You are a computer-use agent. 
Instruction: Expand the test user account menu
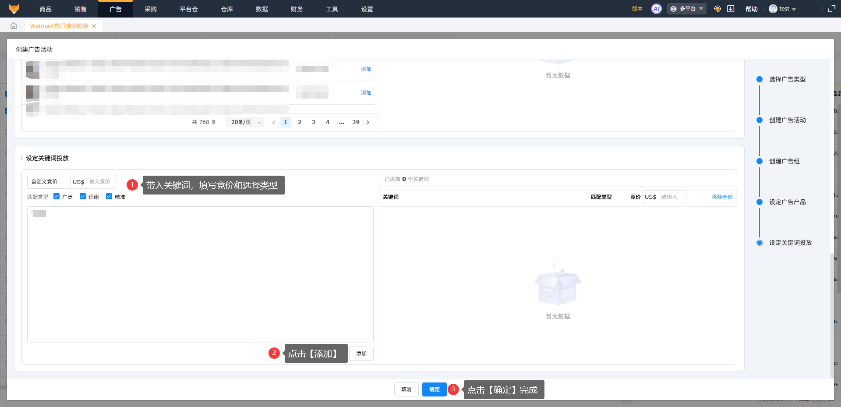tap(783, 9)
